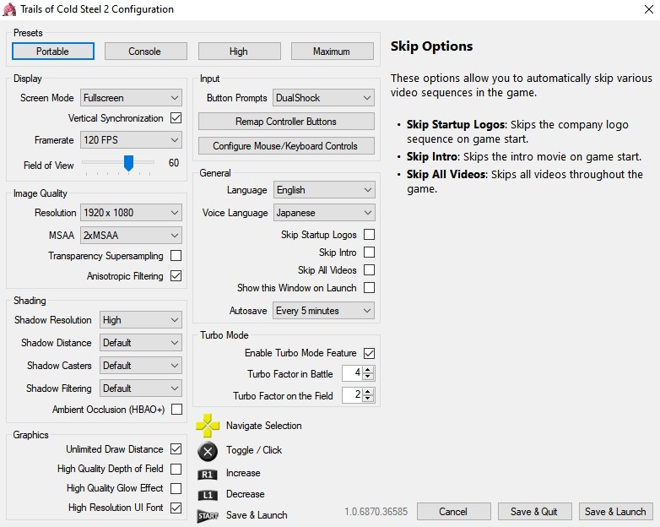Image resolution: width=660 pixels, height=527 pixels.
Task: Open the Screen Mode dropdown
Action: pyautogui.click(x=131, y=98)
